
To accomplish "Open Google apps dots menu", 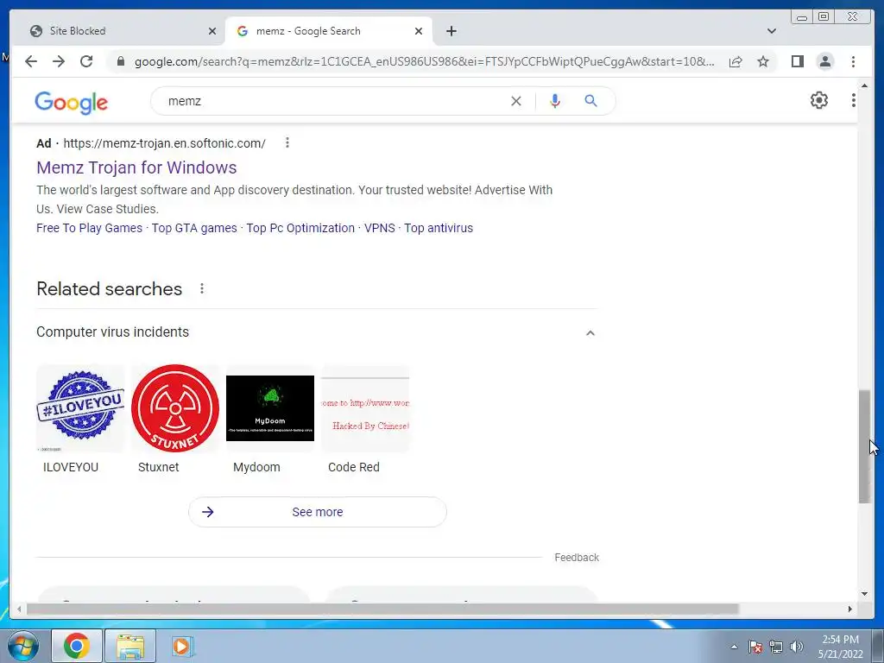I will click(x=854, y=100).
